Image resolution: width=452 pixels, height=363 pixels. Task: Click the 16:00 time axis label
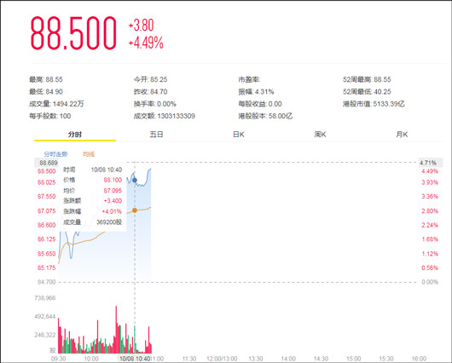click(419, 359)
